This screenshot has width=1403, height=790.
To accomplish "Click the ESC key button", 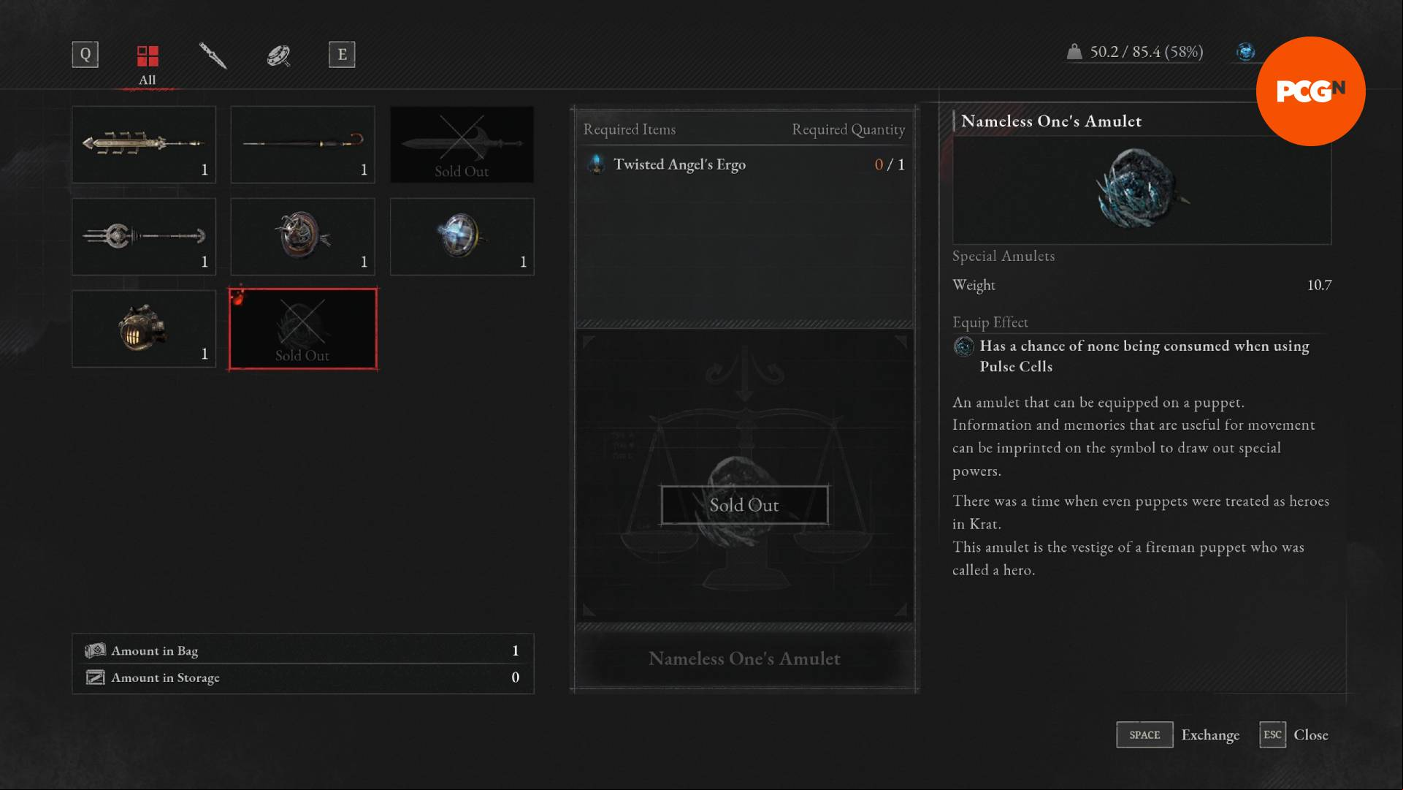I will click(1272, 734).
